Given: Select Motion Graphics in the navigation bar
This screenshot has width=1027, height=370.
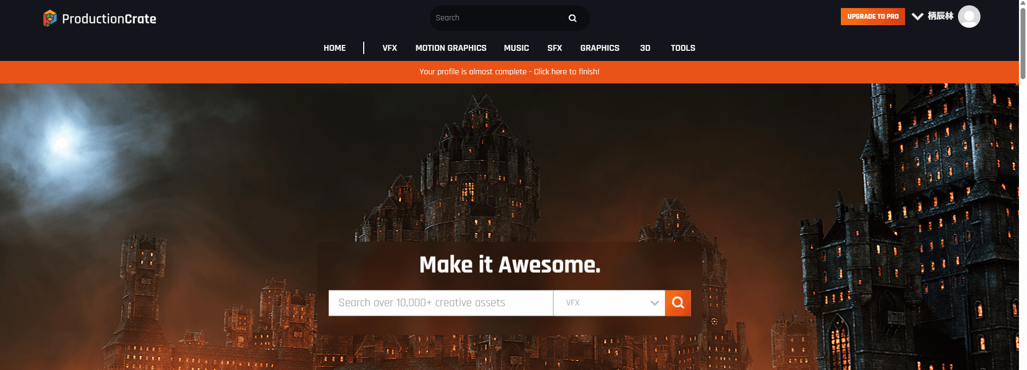Looking at the screenshot, I should [451, 48].
